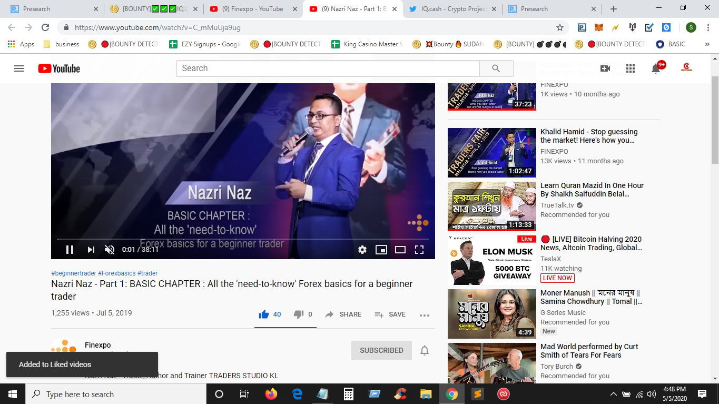The image size is (719, 404).
Task: Open the Presearch extension icon
Action: [582, 27]
